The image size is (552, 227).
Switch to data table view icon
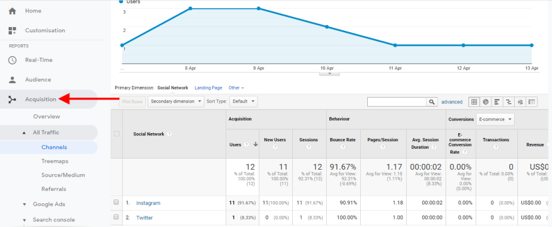(474, 101)
